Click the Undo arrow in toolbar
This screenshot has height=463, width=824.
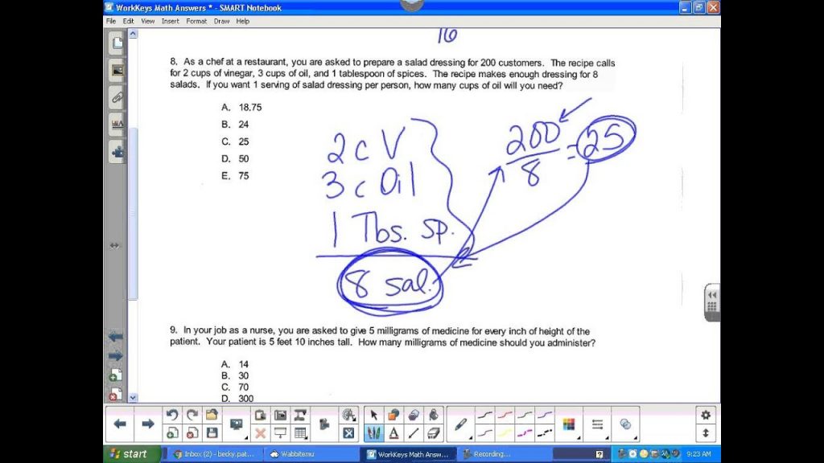[x=171, y=415]
